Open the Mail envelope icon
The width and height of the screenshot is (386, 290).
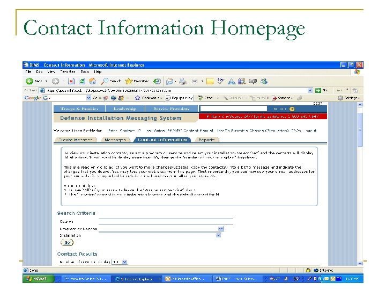[169, 81]
